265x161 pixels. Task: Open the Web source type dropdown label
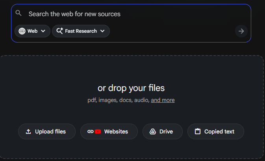[32, 31]
